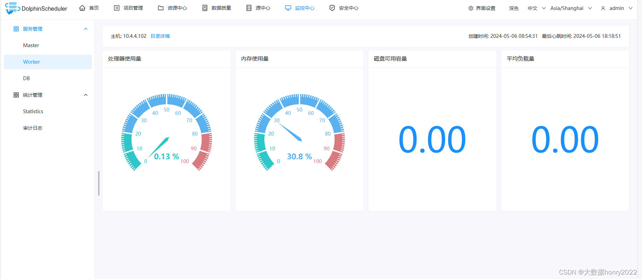Open 界面设置 interface settings
Screen dimensions: 642x279
click(482, 8)
